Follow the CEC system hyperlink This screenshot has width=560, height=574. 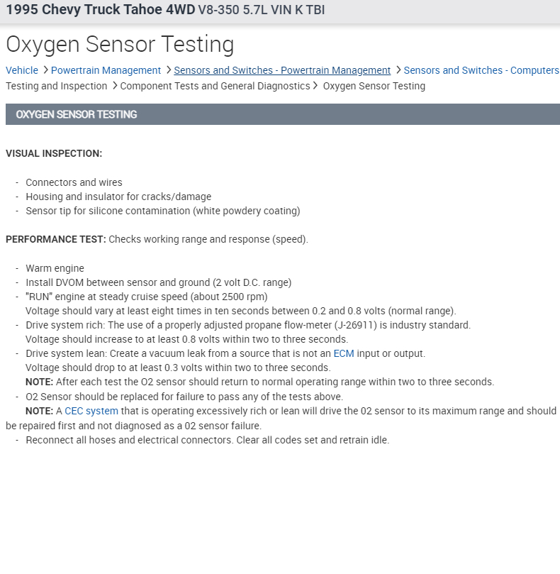click(x=91, y=411)
